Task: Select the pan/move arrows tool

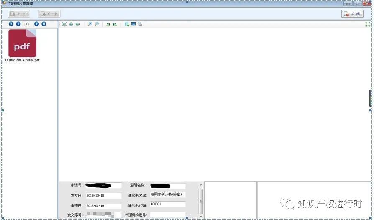Action: (71, 24)
